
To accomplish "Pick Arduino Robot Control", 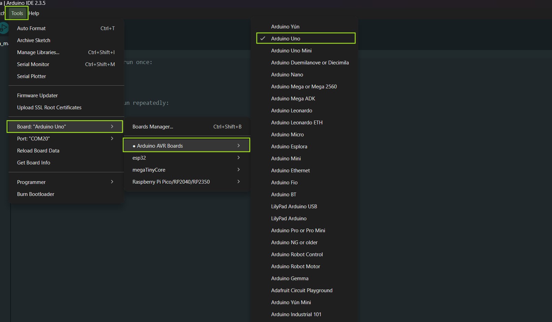I will click(304, 255).
